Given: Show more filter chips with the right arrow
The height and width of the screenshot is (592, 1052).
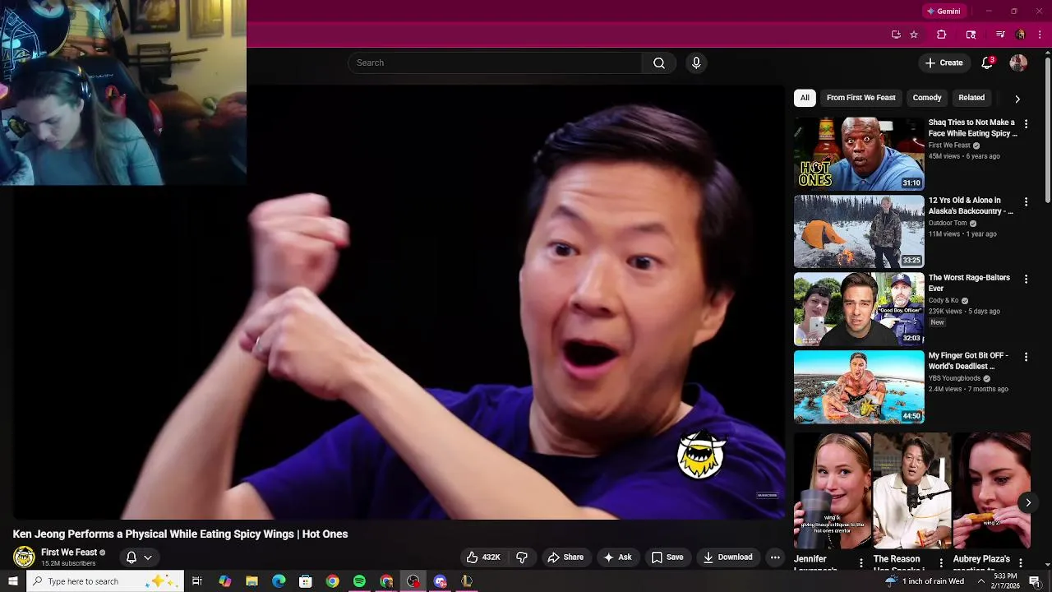Looking at the screenshot, I should [1017, 99].
